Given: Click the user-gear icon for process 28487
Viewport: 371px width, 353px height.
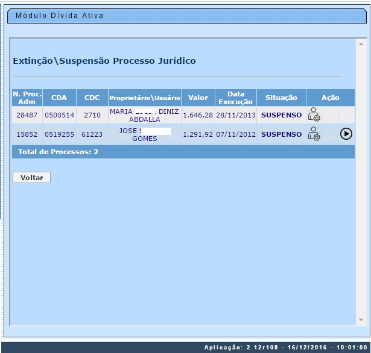Looking at the screenshot, I should [314, 114].
